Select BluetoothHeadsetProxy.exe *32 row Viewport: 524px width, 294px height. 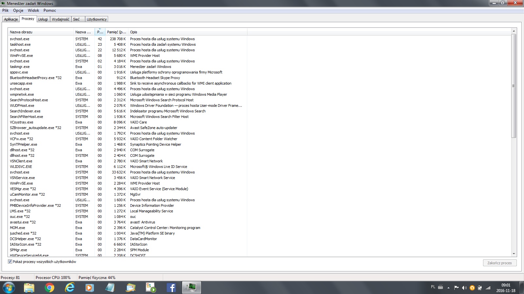(127, 78)
